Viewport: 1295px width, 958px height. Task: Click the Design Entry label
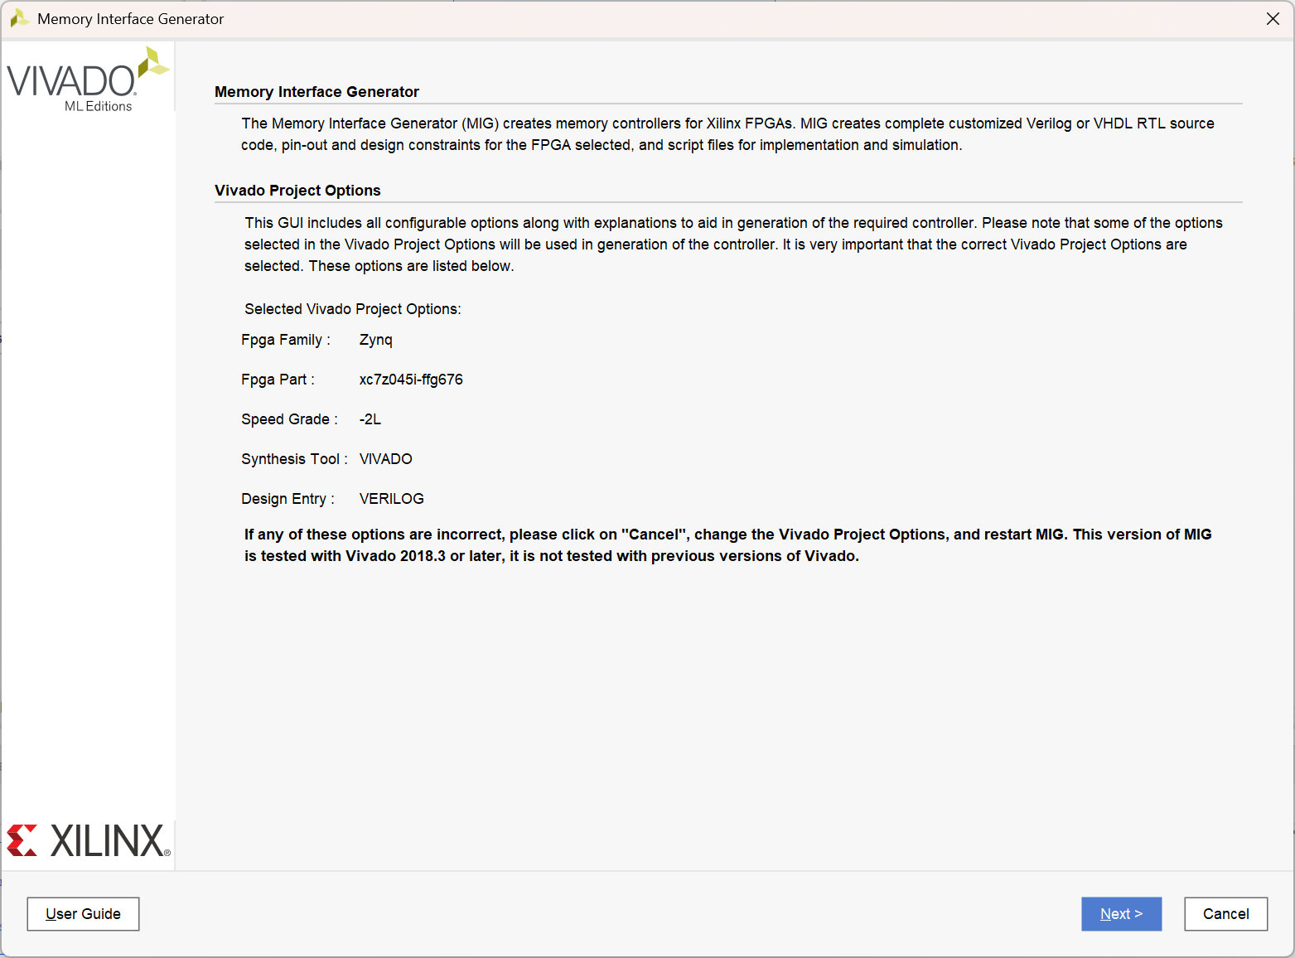click(x=288, y=499)
